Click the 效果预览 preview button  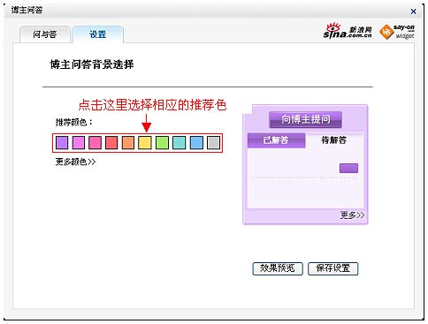pyautogui.click(x=278, y=268)
